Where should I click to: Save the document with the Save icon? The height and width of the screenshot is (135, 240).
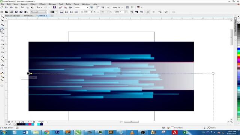(x=11, y=7)
